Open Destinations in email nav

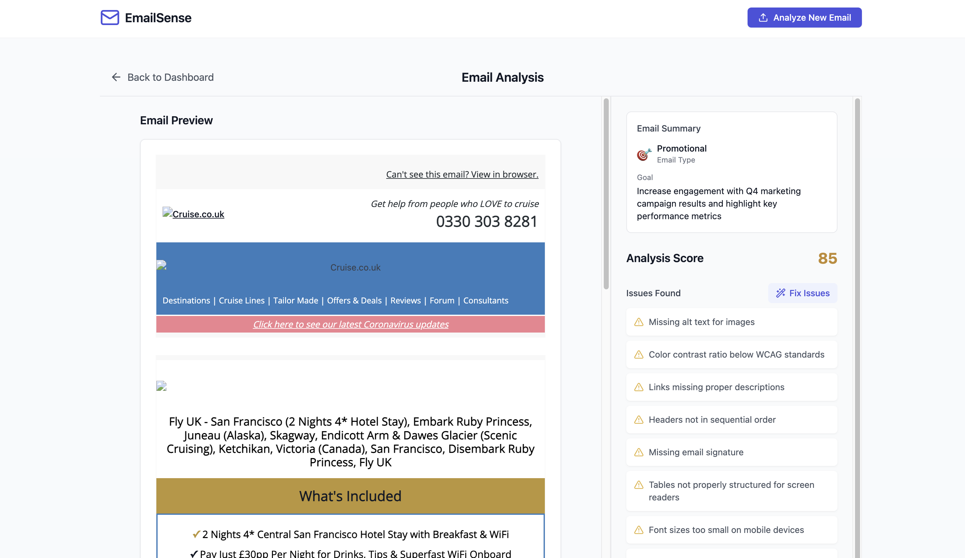click(186, 300)
